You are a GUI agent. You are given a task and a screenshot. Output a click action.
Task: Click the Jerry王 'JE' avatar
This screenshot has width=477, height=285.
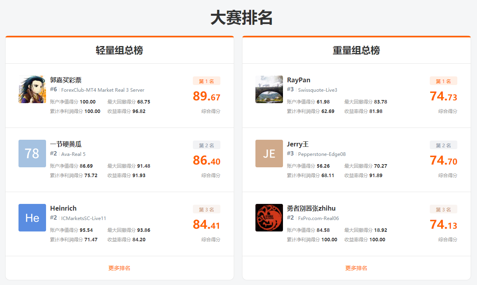(269, 154)
